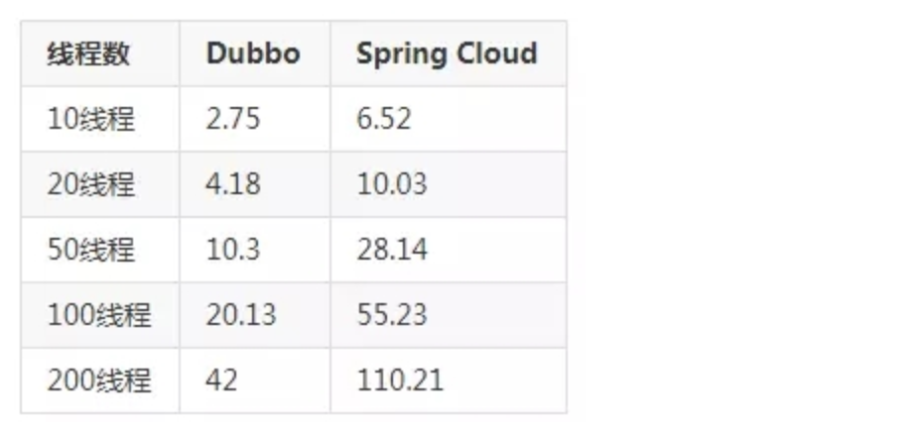The height and width of the screenshot is (432, 911).
Task: Click the Spring Cloud value 55.23
Action: (391, 315)
